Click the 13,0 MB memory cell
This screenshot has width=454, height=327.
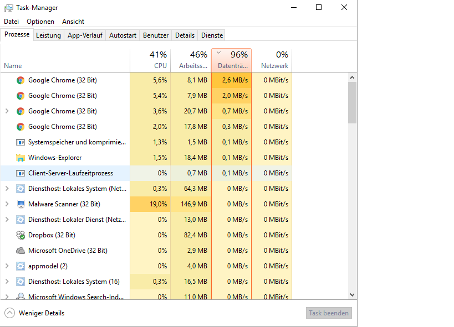(x=191, y=220)
